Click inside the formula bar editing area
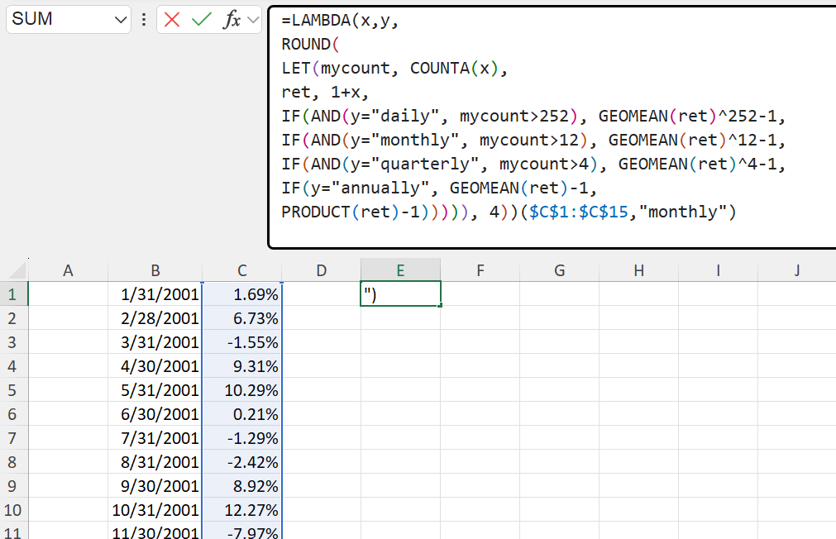The height and width of the screenshot is (539, 836). click(x=546, y=124)
